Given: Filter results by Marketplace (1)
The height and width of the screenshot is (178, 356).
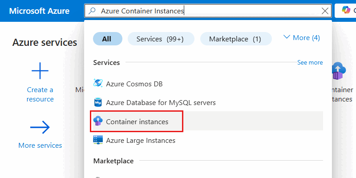Looking at the screenshot, I should tap(235, 39).
